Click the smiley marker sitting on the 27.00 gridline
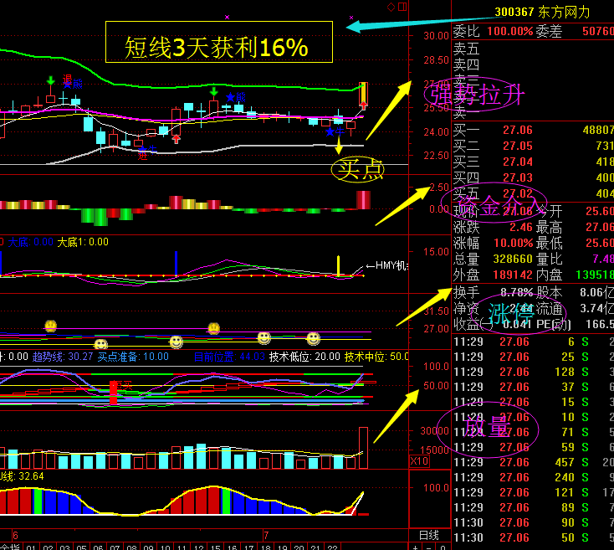 tap(214, 328)
